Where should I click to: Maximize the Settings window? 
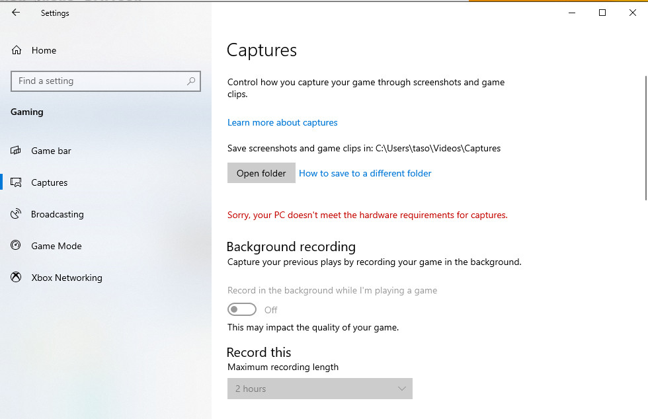(602, 13)
